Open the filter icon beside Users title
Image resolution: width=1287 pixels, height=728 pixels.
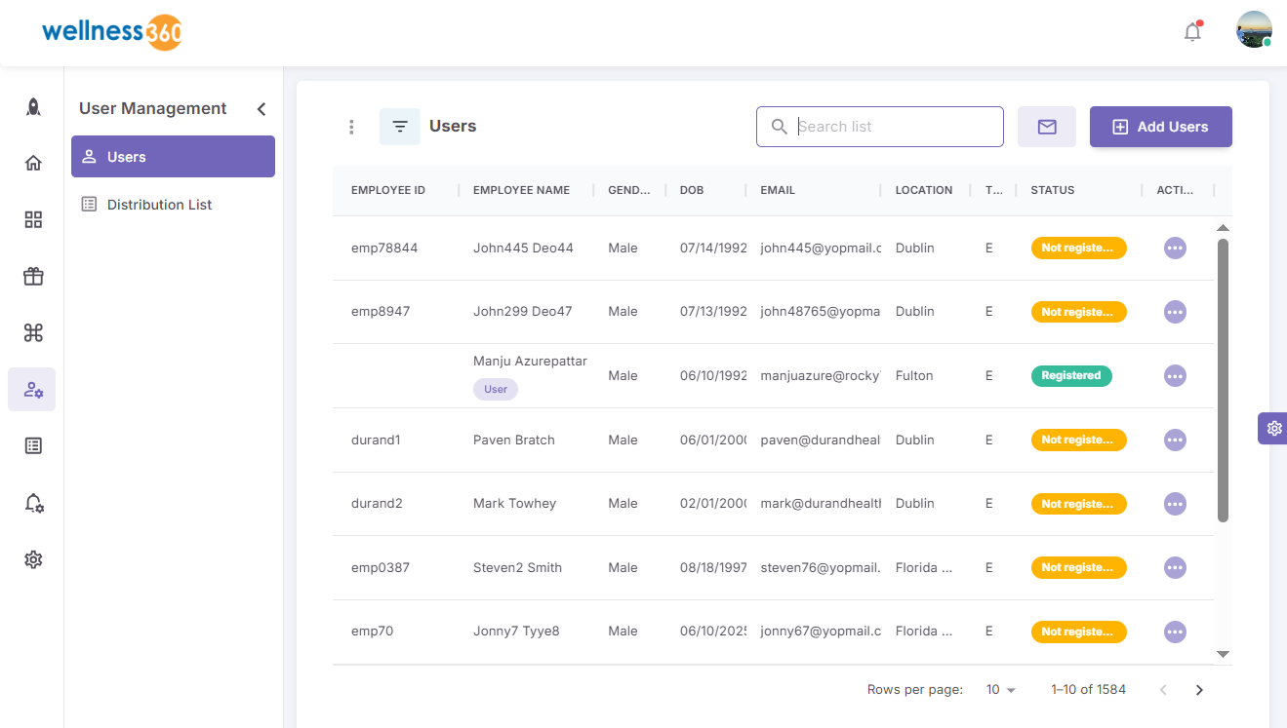pyautogui.click(x=400, y=127)
